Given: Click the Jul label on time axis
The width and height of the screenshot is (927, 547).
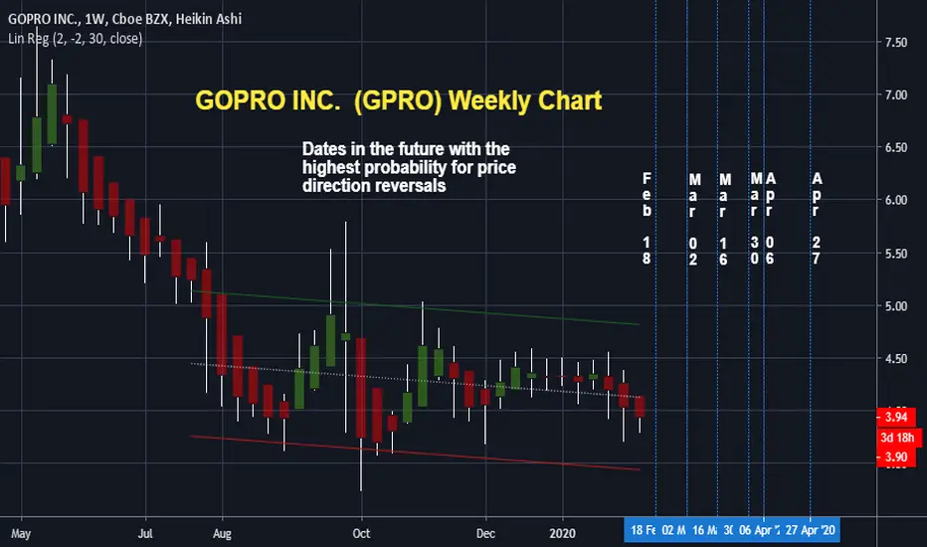Looking at the screenshot, I should (145, 533).
